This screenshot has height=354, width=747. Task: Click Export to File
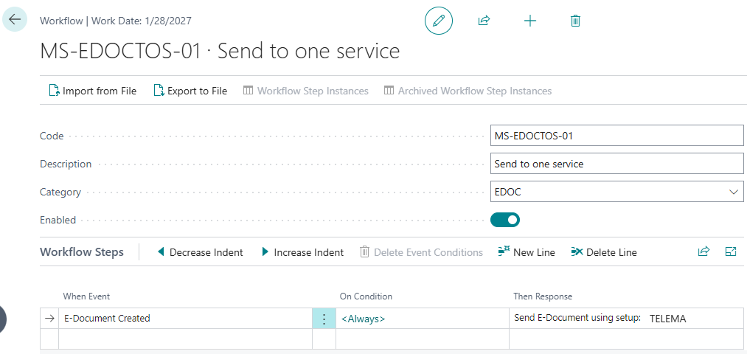tap(190, 91)
